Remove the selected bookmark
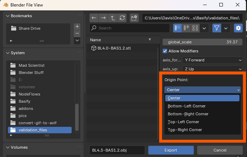Screen dimensions: 247x157 77,33
